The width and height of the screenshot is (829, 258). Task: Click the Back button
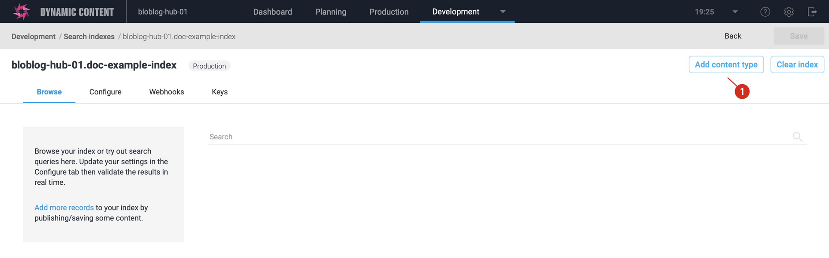(733, 36)
